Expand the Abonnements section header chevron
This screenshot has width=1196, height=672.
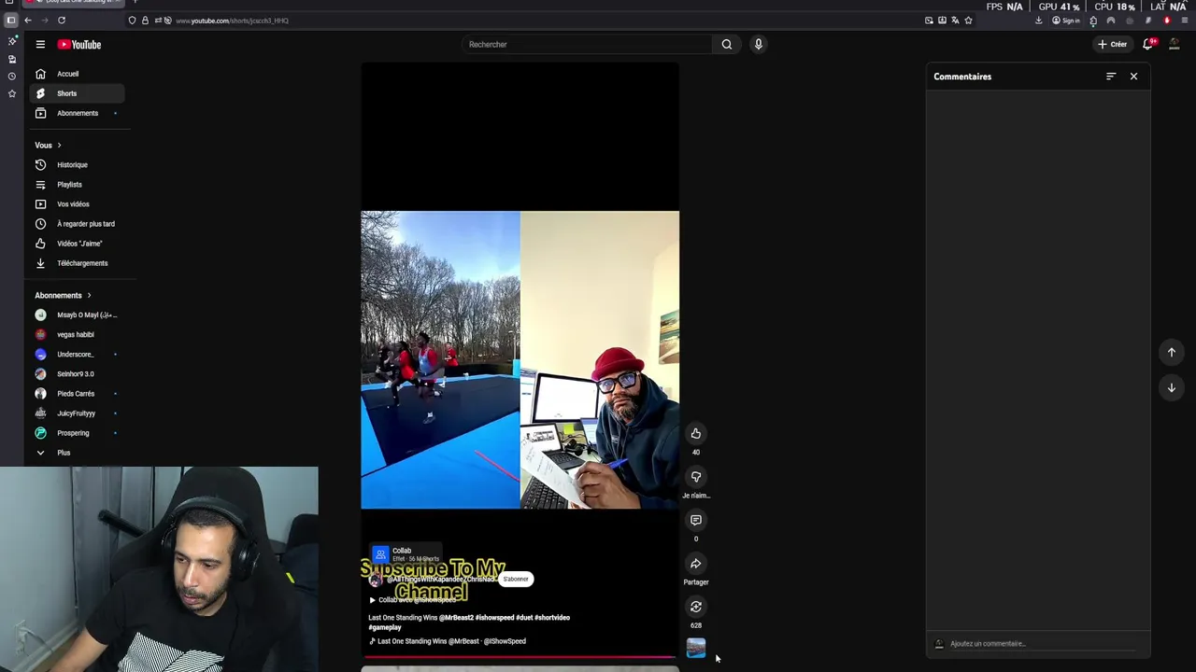89,295
